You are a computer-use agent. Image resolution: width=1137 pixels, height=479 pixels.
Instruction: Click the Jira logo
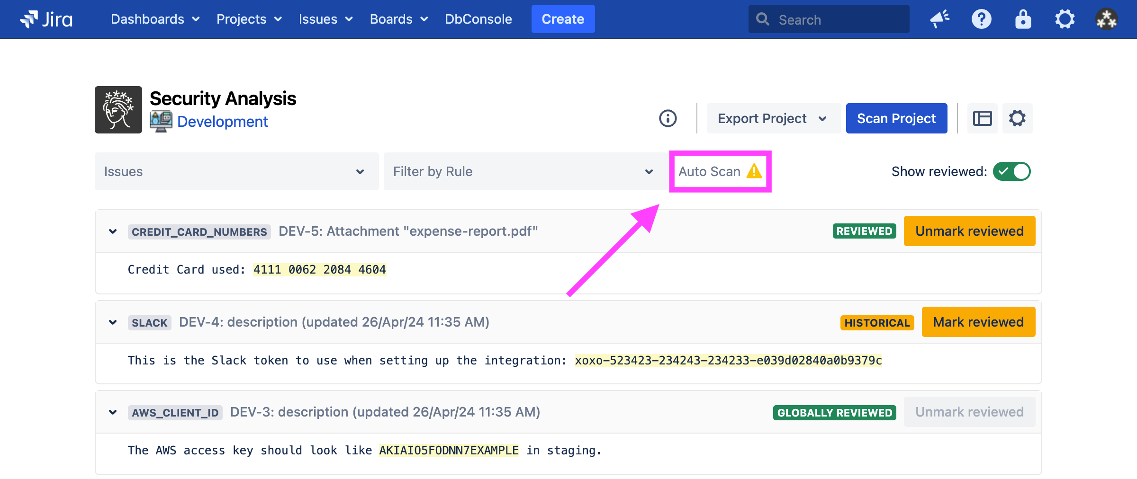pyautogui.click(x=46, y=19)
